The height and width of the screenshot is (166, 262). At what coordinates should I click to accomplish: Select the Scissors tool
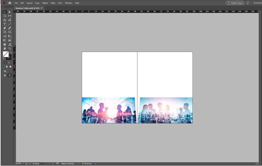pos(4,36)
